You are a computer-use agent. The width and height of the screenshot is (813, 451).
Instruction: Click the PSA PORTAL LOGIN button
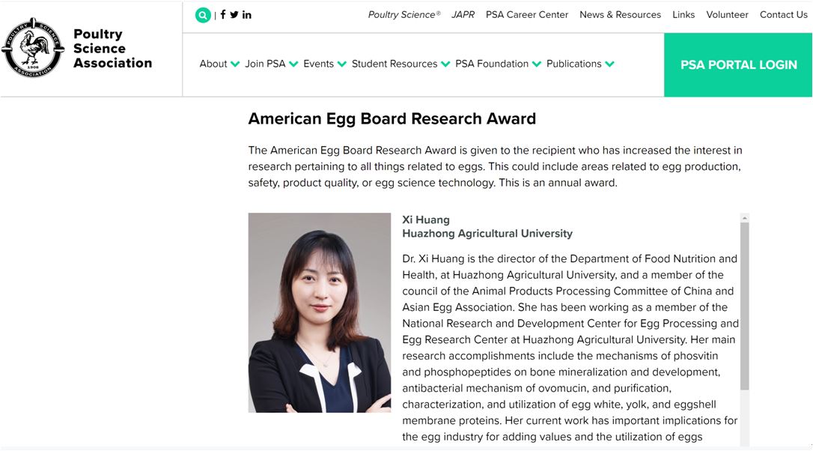pyautogui.click(x=738, y=65)
